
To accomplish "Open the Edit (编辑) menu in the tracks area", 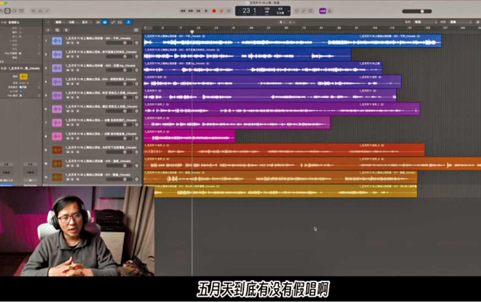I will tap(59, 22).
